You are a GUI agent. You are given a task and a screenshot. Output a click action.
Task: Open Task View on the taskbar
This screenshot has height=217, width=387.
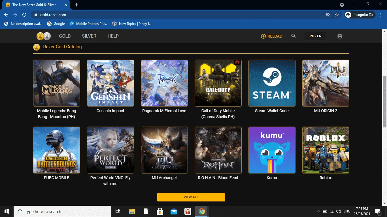click(118, 211)
